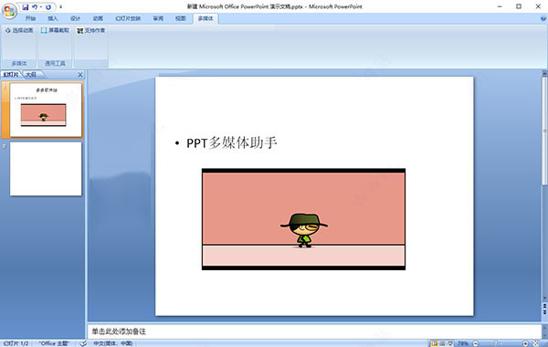Screen dimensions: 548x347
Task: Open the 设计 ribbon tab
Action: (x=75, y=18)
